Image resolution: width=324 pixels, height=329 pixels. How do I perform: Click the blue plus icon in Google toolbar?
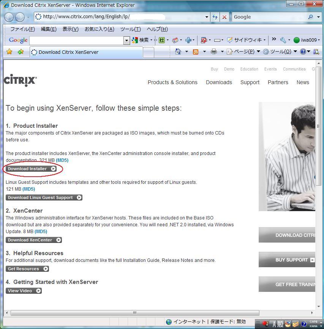coord(188,40)
